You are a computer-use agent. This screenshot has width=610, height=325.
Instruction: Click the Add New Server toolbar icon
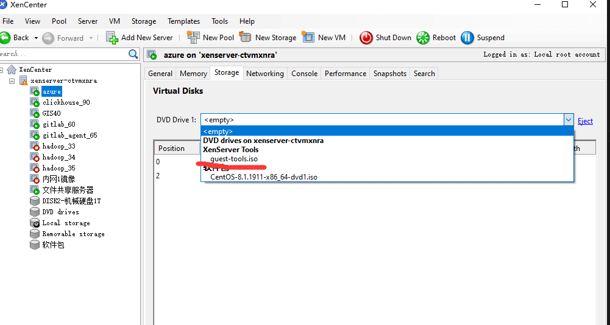[112, 38]
